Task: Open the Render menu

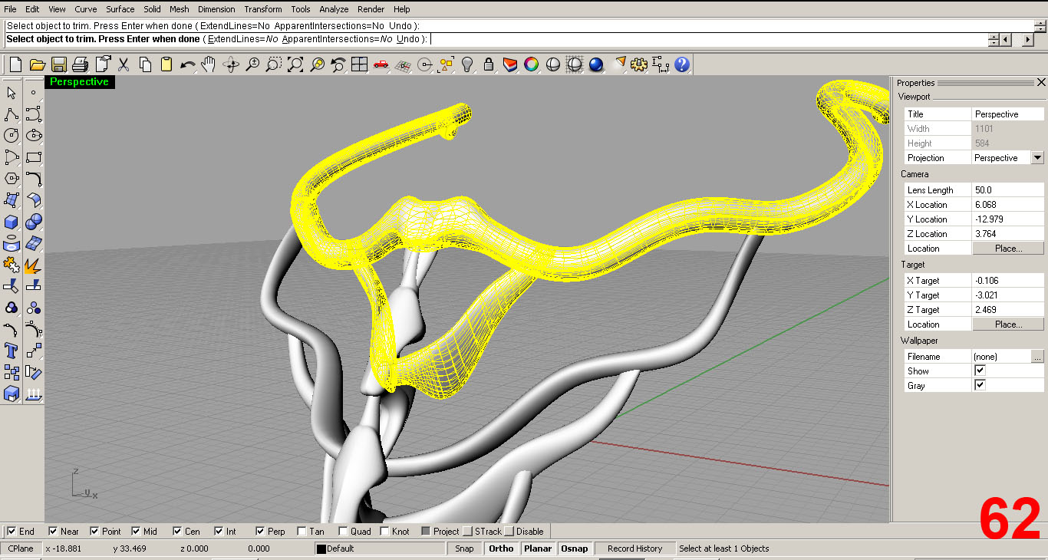Action: coord(371,9)
